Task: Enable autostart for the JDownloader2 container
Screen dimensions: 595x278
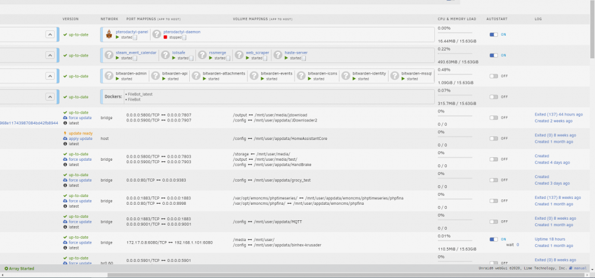Action: click(494, 118)
